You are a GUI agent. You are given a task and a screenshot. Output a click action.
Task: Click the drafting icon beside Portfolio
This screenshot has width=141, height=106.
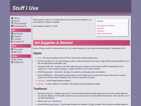12,42
